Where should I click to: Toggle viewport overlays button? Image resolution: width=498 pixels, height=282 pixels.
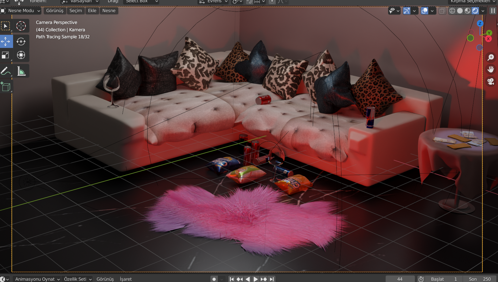425,11
